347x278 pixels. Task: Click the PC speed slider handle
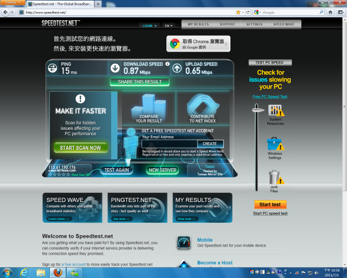(258, 110)
